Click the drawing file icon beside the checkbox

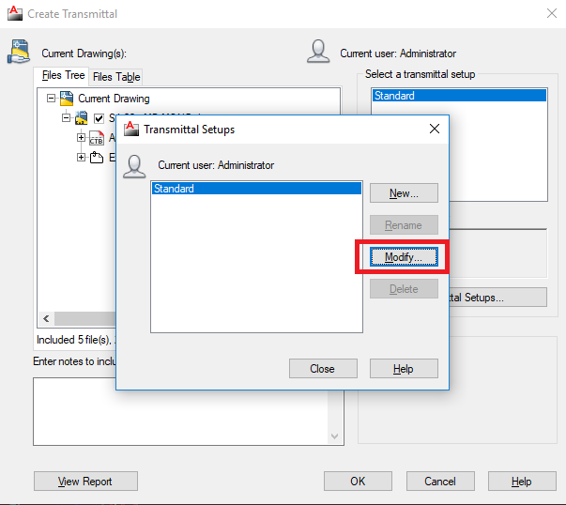[81, 118]
